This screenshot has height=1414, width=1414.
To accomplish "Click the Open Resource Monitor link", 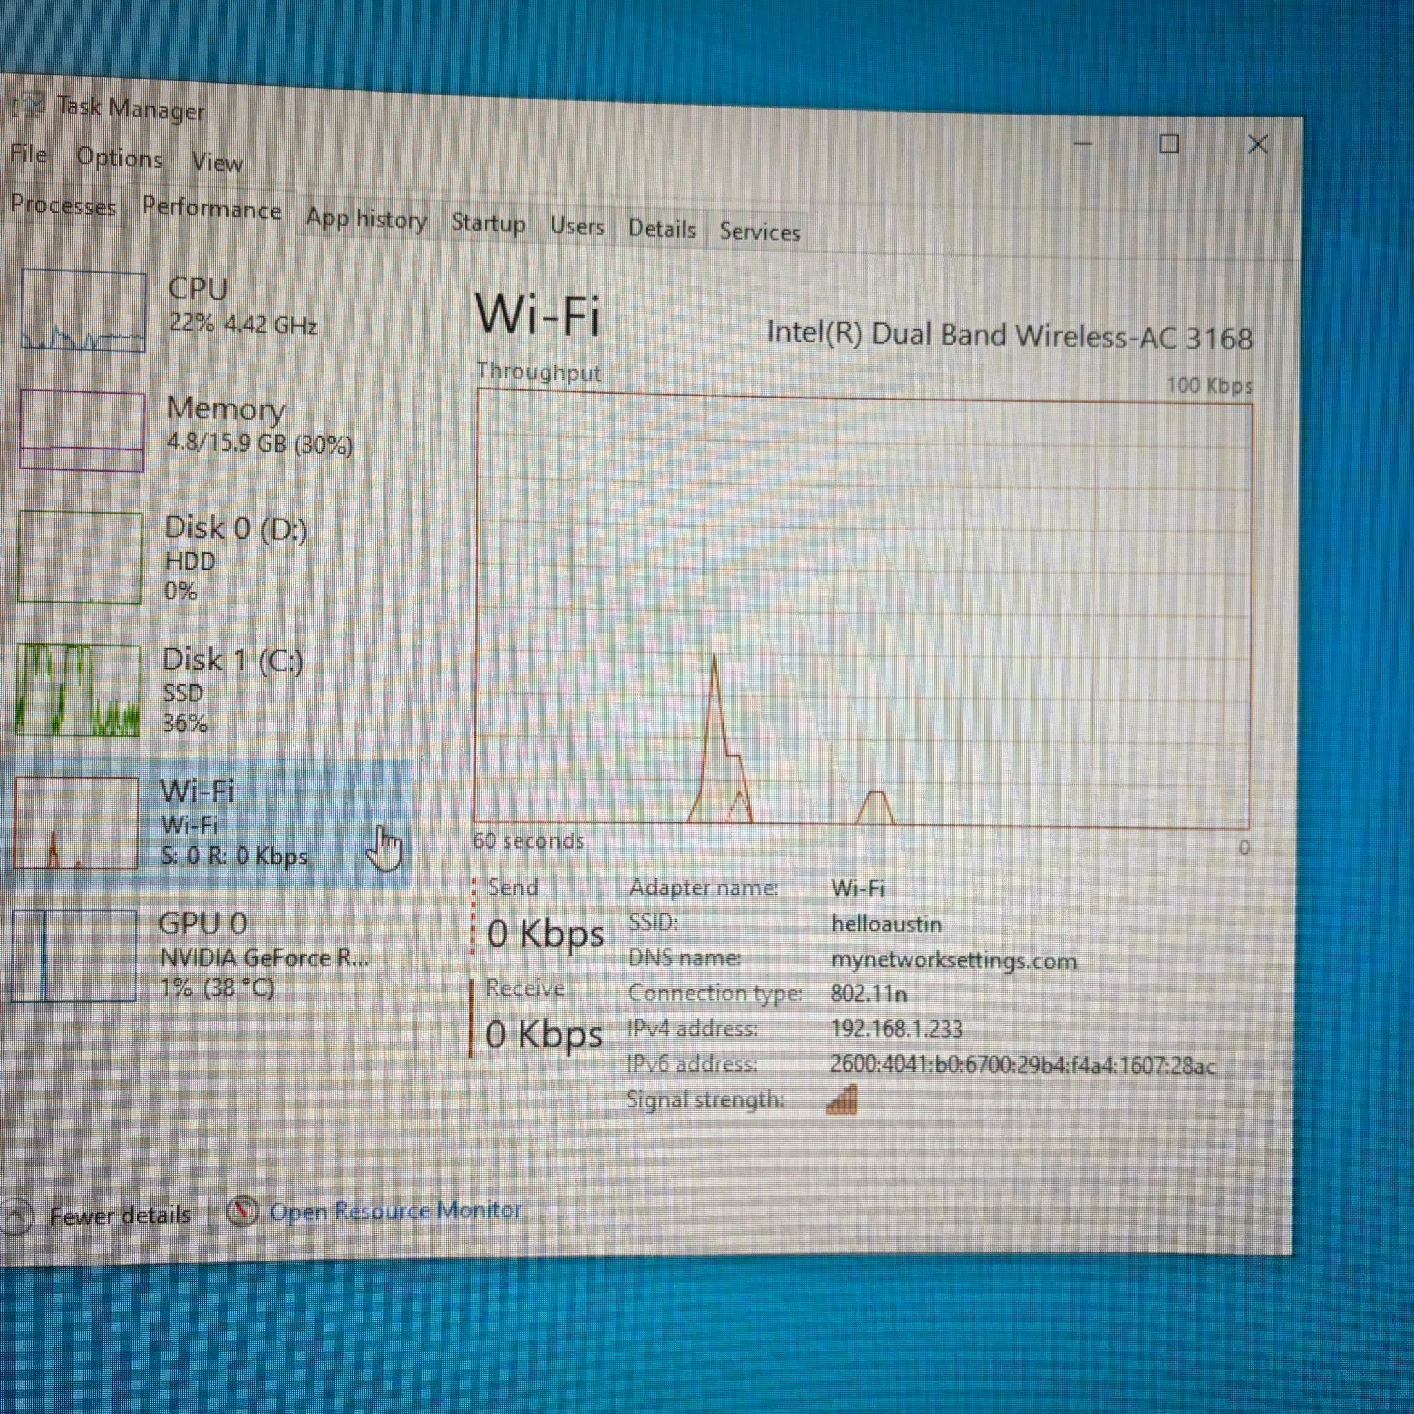I will click(x=395, y=1210).
